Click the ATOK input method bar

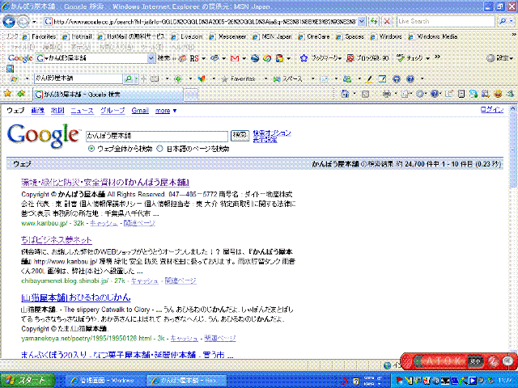(459, 361)
